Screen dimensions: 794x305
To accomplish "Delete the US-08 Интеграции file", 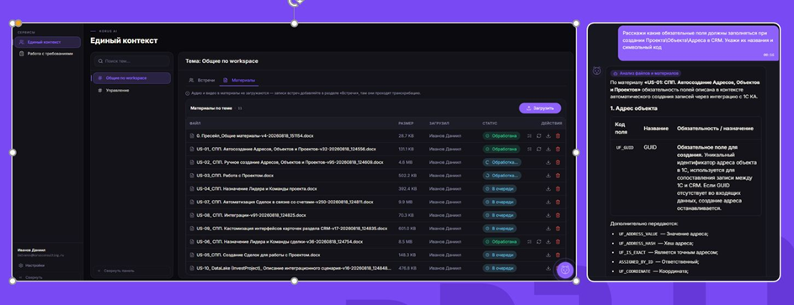I will point(558,215).
